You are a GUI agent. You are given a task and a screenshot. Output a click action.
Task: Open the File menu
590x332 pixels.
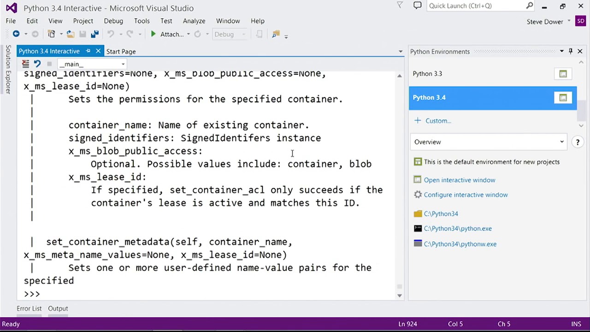(x=11, y=21)
